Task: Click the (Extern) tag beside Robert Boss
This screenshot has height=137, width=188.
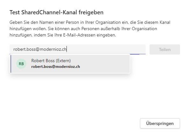Action: point(63,61)
